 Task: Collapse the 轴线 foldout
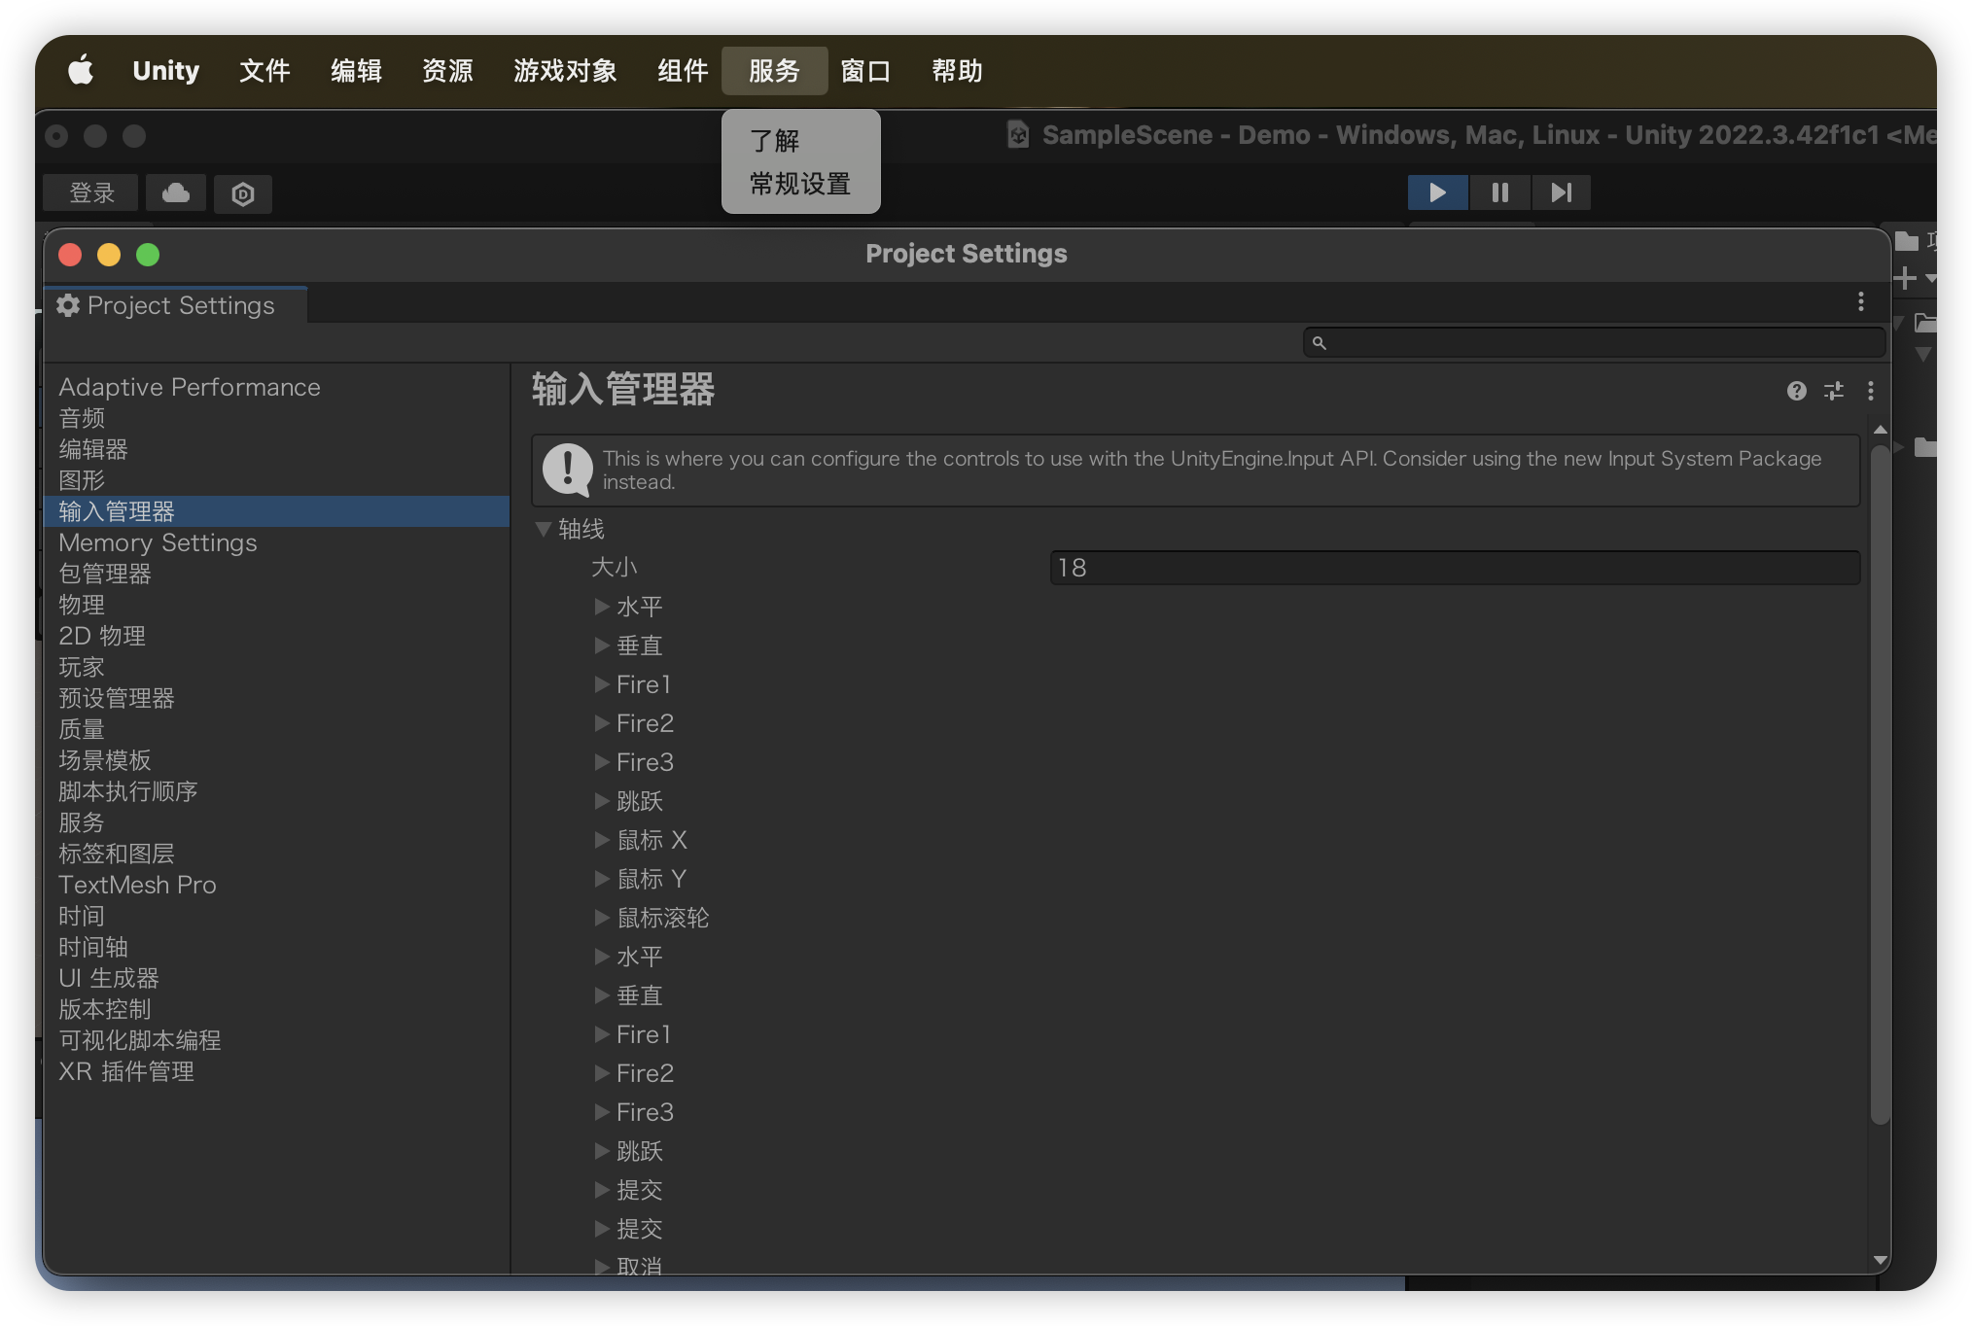pos(544,529)
